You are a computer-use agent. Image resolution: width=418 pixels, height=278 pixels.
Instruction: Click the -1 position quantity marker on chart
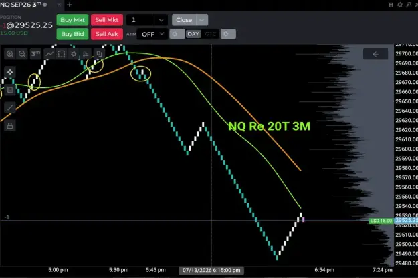click(7, 217)
